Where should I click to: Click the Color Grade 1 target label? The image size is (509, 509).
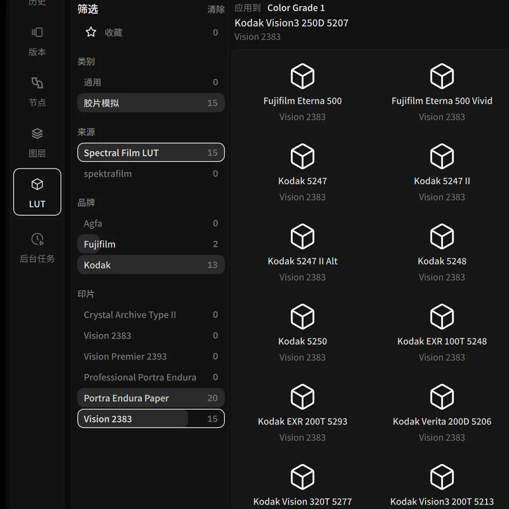296,8
